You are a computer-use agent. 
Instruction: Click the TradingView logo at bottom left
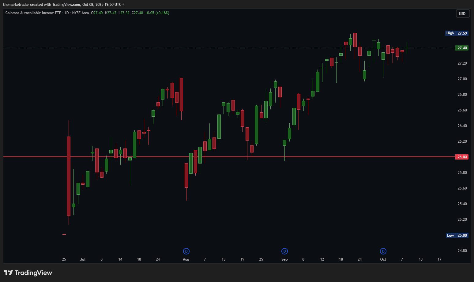[x=28, y=273]
